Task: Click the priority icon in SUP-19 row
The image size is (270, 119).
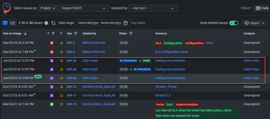Action: pos(61,104)
